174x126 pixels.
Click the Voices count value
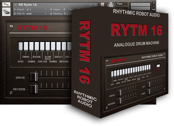point(64,9)
